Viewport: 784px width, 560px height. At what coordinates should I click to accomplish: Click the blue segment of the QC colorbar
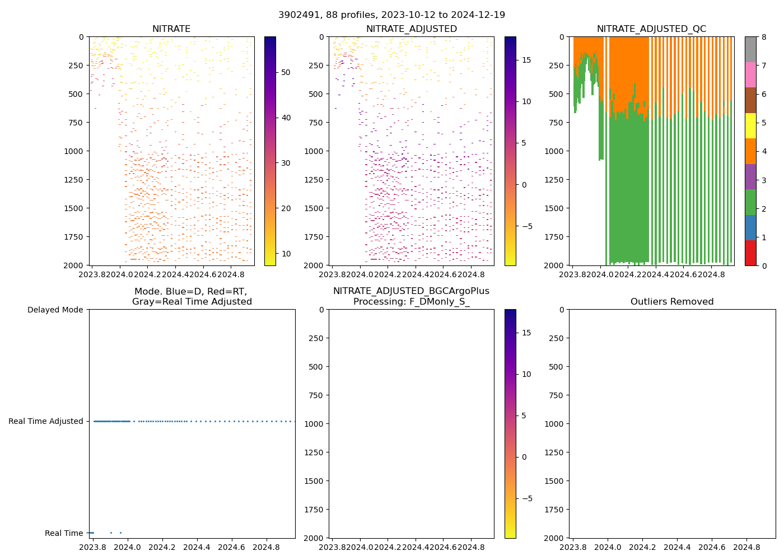point(750,227)
